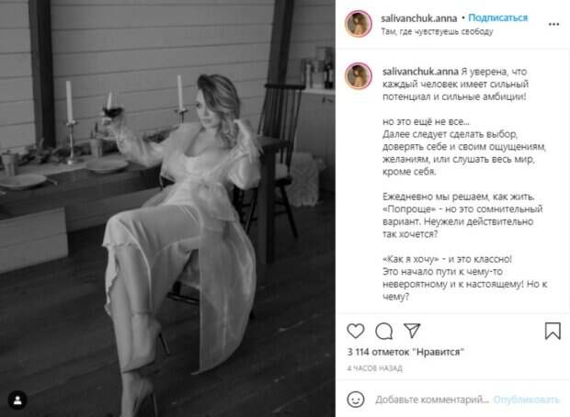Viewport: 570px width, 417px height.
Task: Click header profile avatar of salivanchuk.anna
Action: 359,24
